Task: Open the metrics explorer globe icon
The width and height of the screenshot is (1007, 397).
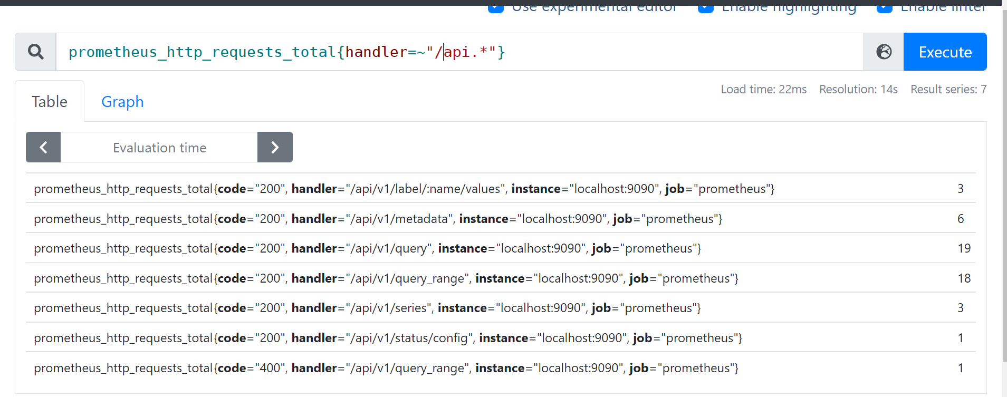Action: pos(884,52)
